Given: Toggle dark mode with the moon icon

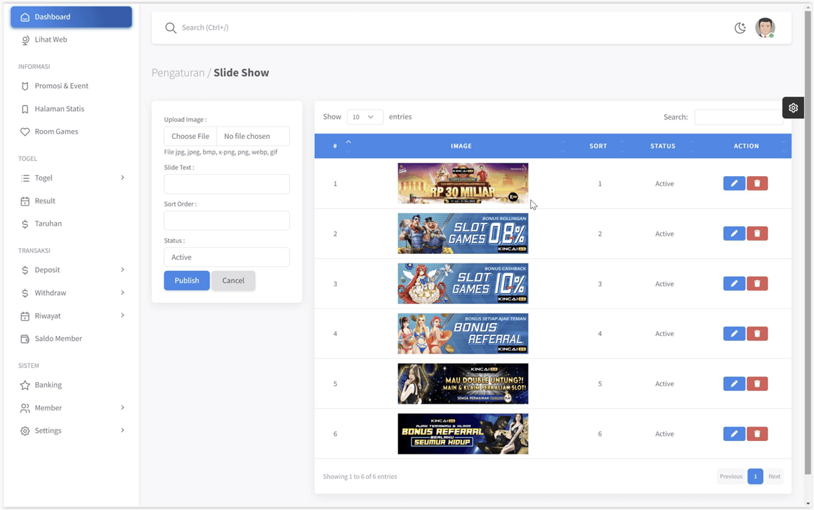Looking at the screenshot, I should pyautogui.click(x=740, y=28).
